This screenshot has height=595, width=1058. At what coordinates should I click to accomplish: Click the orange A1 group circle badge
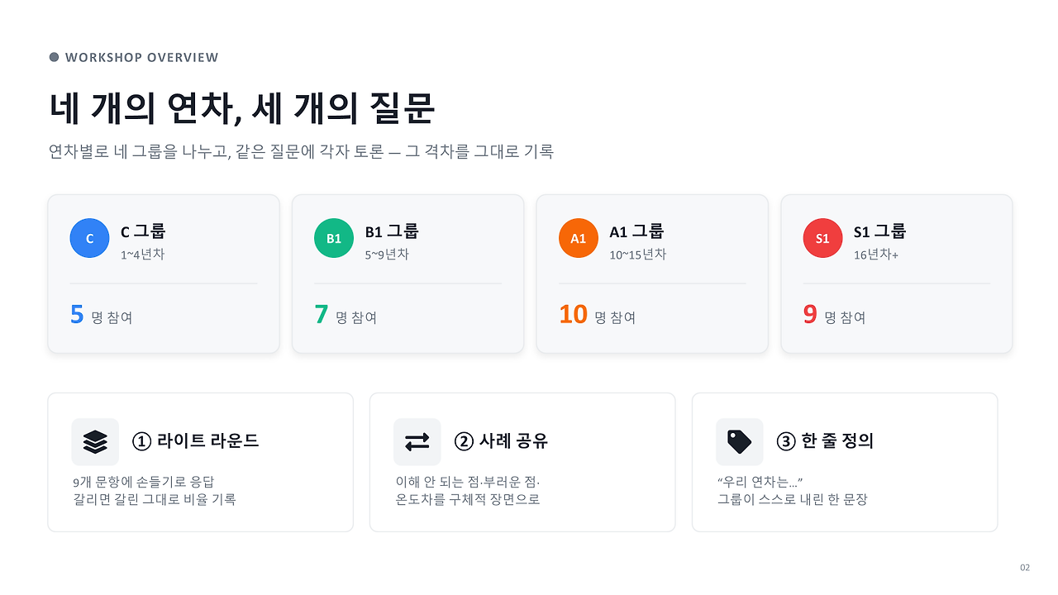tap(579, 238)
